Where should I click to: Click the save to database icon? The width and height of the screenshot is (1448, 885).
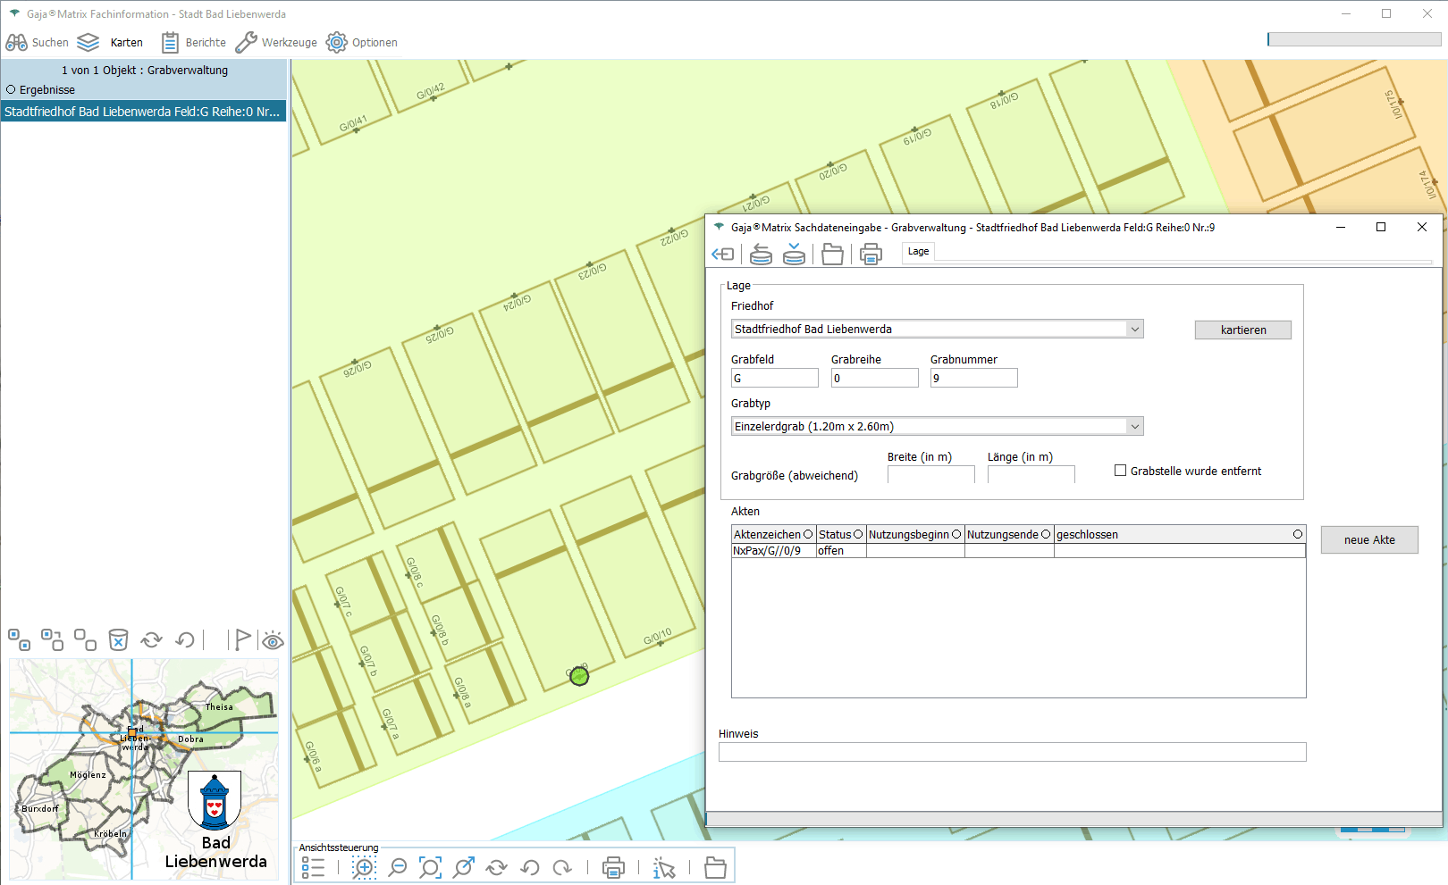point(794,255)
